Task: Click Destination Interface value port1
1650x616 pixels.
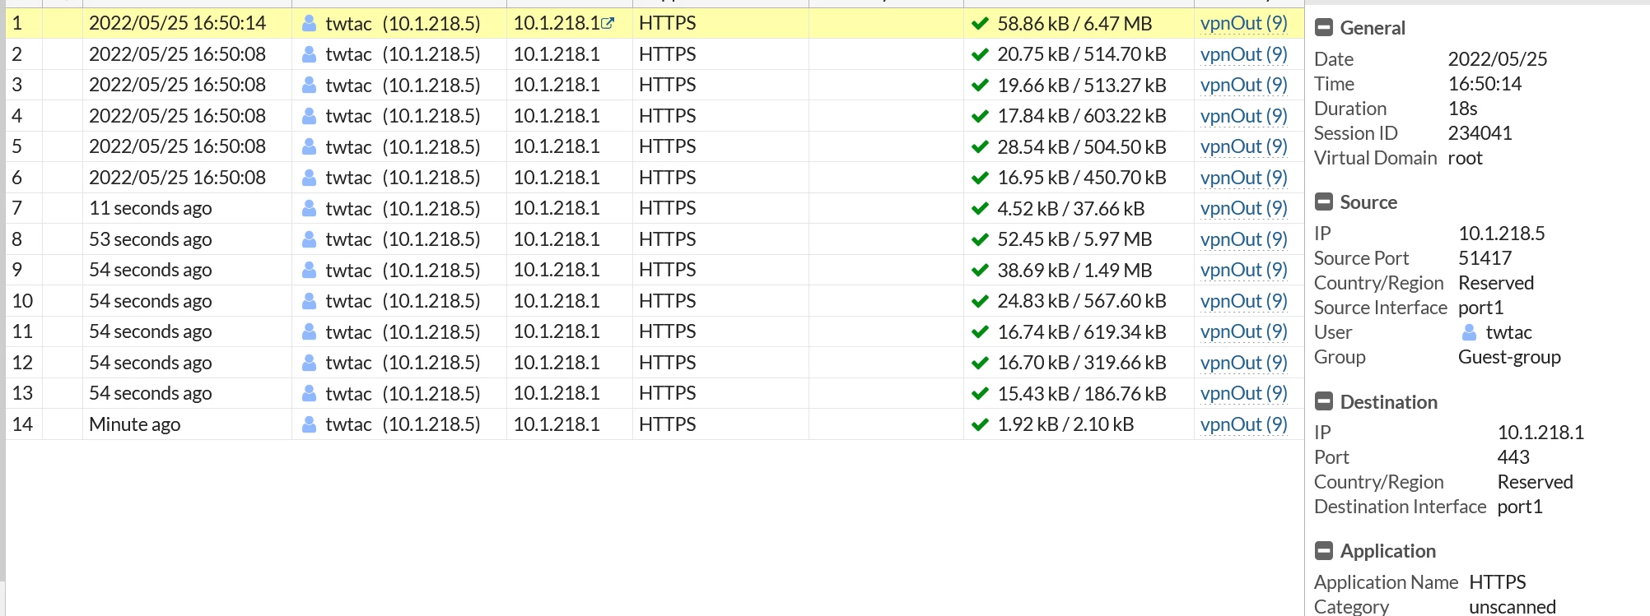Action: [x=1520, y=507]
